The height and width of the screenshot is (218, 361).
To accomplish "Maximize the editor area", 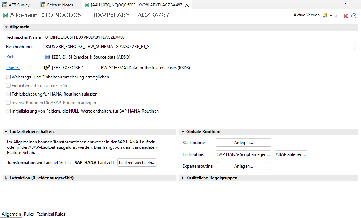I will click(355, 4).
